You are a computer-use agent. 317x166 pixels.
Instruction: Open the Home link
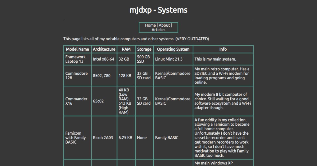pos(150,25)
